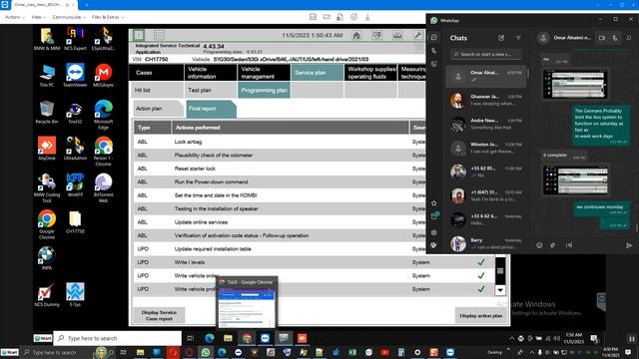Open the WinKFP desktop shortcut
This screenshot has width=639, height=359.
75,185
